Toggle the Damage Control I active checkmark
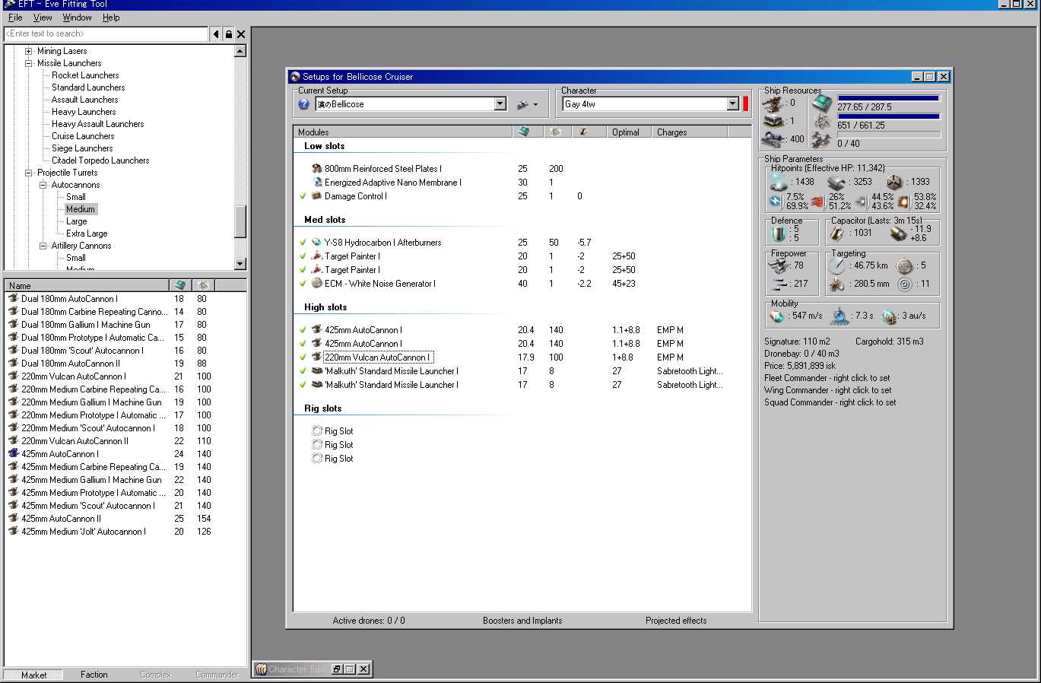The height and width of the screenshot is (683, 1041). (x=303, y=196)
